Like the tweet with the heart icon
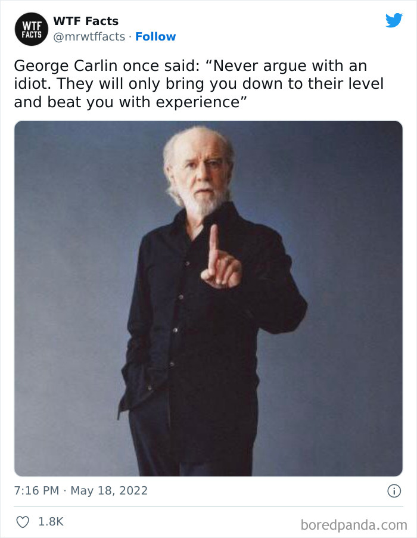Screen dimensions: 417x538 [x=23, y=522]
